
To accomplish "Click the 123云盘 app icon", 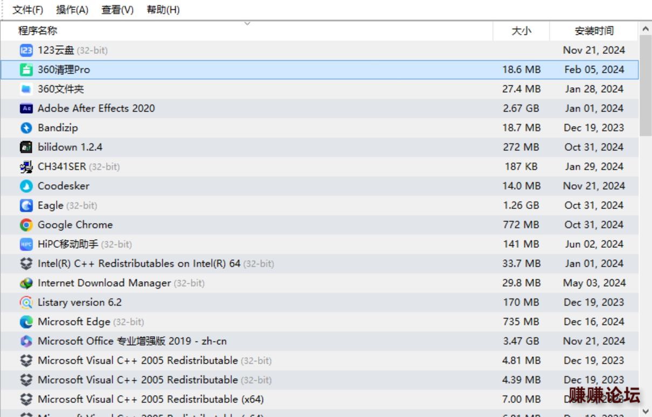I will tap(26, 50).
